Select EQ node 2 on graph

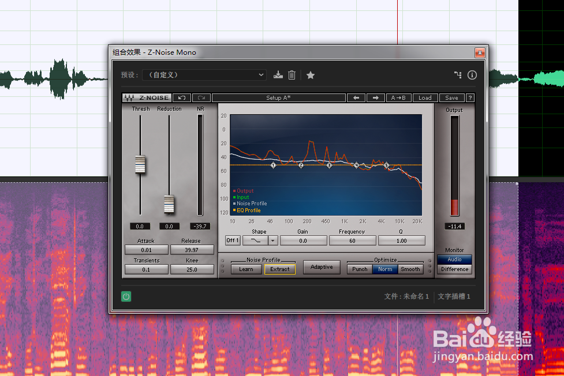tap(301, 166)
